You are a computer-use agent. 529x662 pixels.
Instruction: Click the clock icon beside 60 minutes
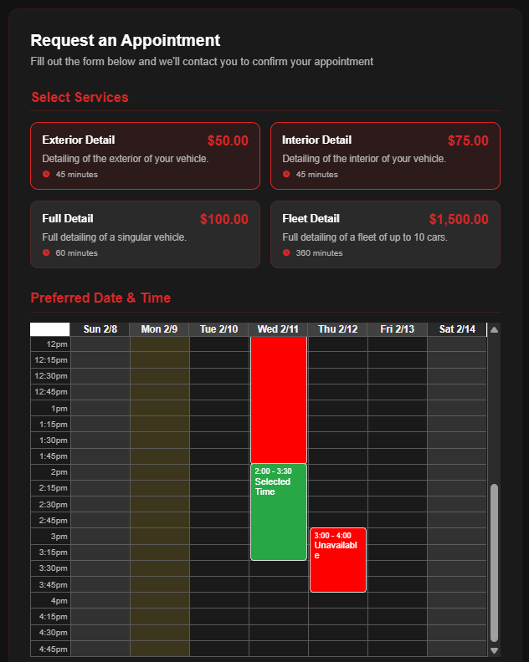click(46, 252)
